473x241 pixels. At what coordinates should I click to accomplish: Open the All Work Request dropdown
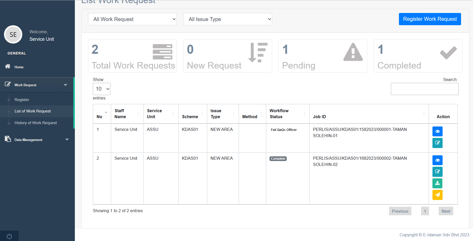pyautogui.click(x=132, y=19)
